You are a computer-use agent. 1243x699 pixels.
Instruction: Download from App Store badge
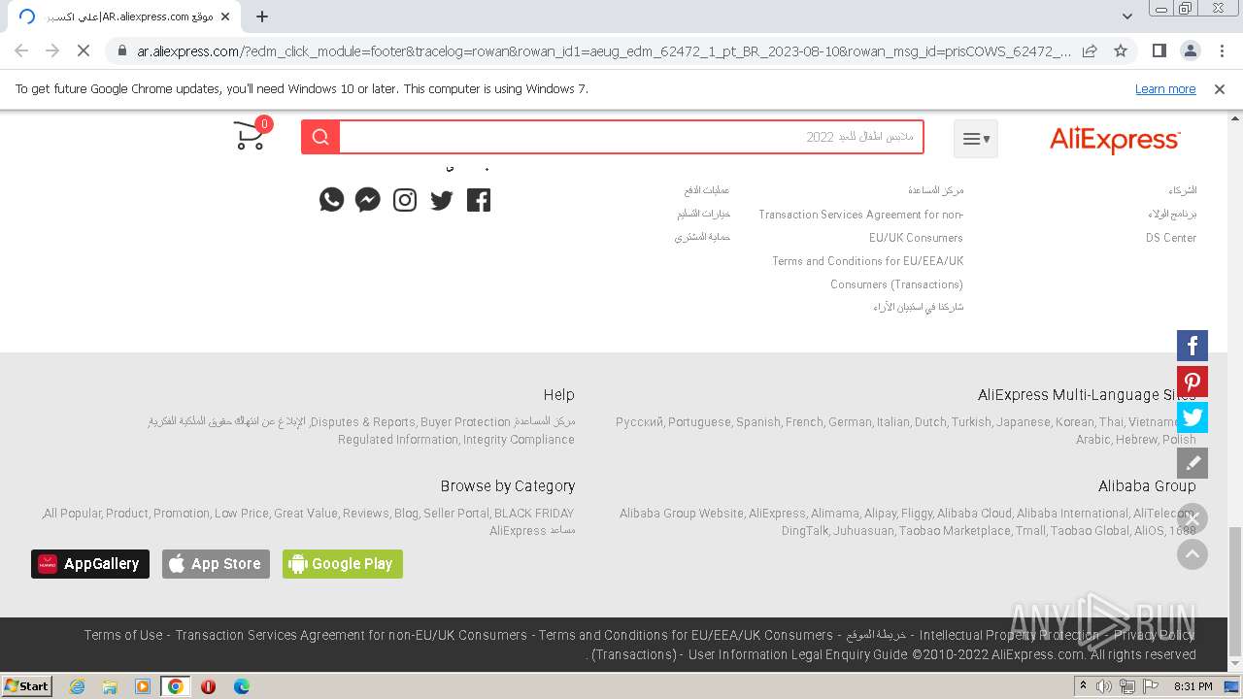click(x=216, y=564)
